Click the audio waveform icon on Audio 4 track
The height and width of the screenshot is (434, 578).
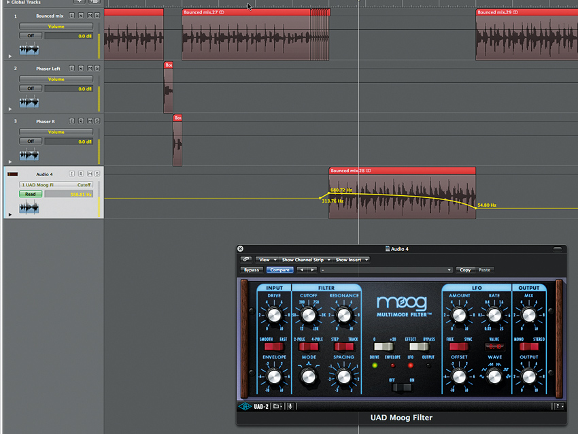(29, 207)
